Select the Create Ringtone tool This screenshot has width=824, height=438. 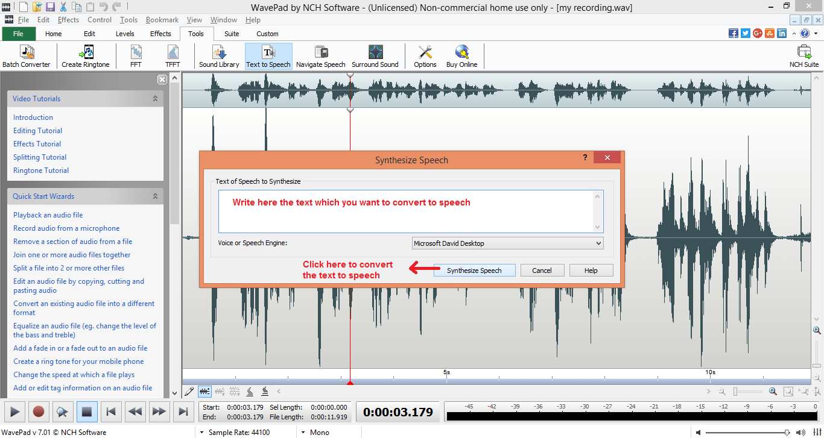(85, 55)
